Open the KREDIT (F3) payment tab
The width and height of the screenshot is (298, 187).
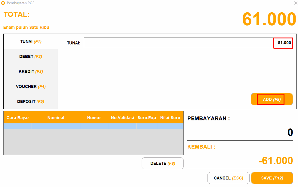tap(31, 71)
